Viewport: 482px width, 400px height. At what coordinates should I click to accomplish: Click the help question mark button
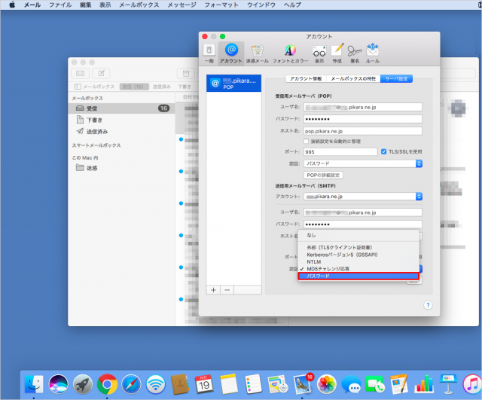point(428,305)
